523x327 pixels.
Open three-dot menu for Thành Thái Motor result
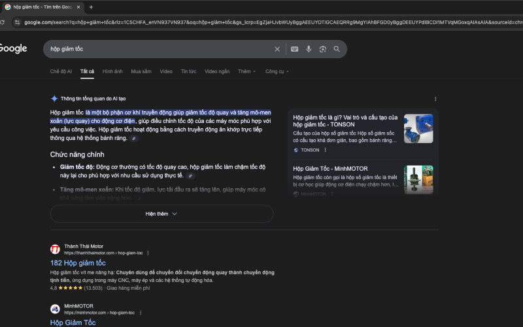(x=148, y=253)
